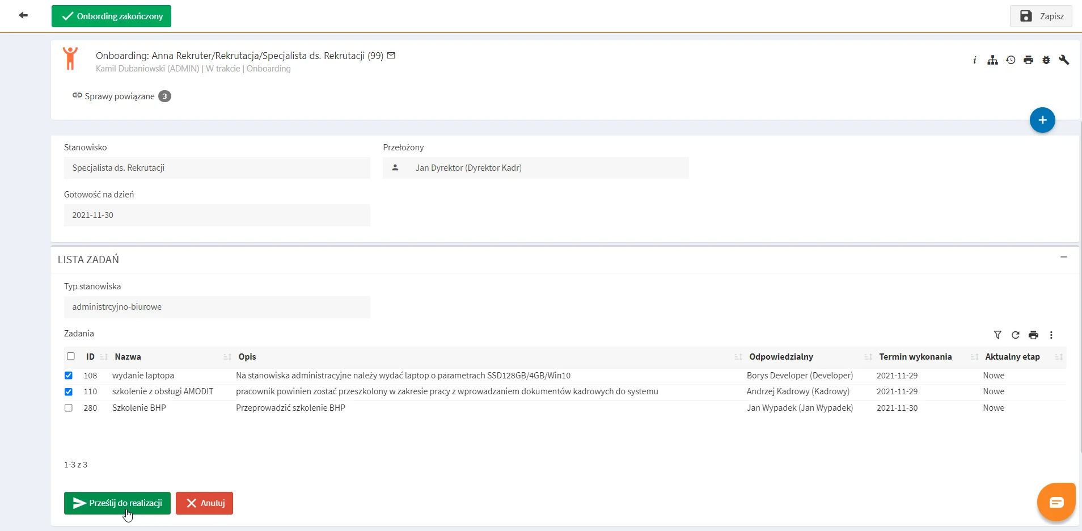Screen dimensions: 1082x531
Task: Select Andrzej Kadrowy (Kadrowy) cell
Action: click(x=798, y=391)
